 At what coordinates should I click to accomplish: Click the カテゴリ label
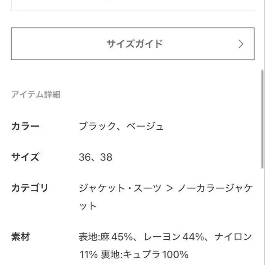click(x=30, y=188)
